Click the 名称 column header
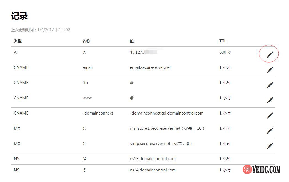The height and width of the screenshot is (182, 289). [x=86, y=41]
